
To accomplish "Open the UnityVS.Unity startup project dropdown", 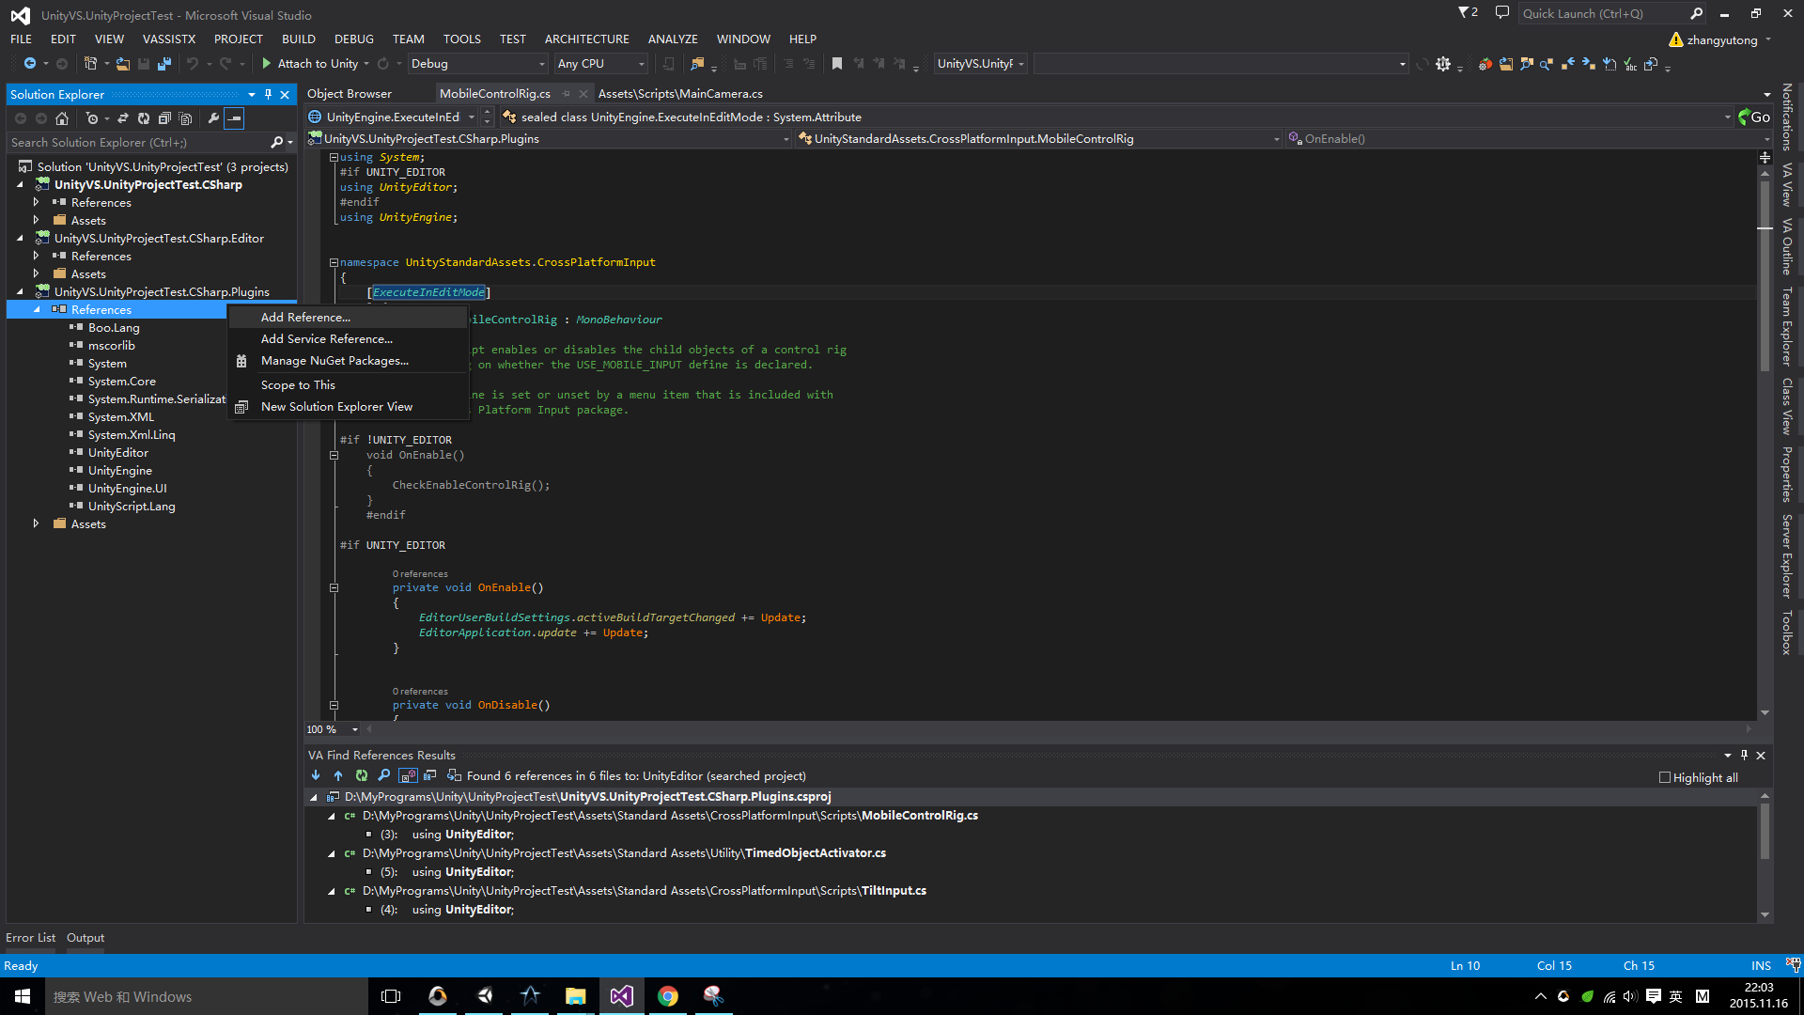I will [981, 64].
